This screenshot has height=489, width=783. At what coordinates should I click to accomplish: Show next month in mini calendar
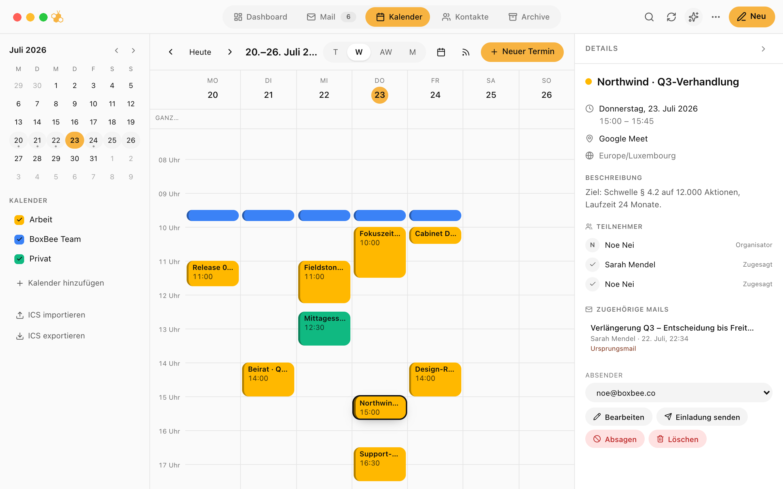tap(133, 50)
